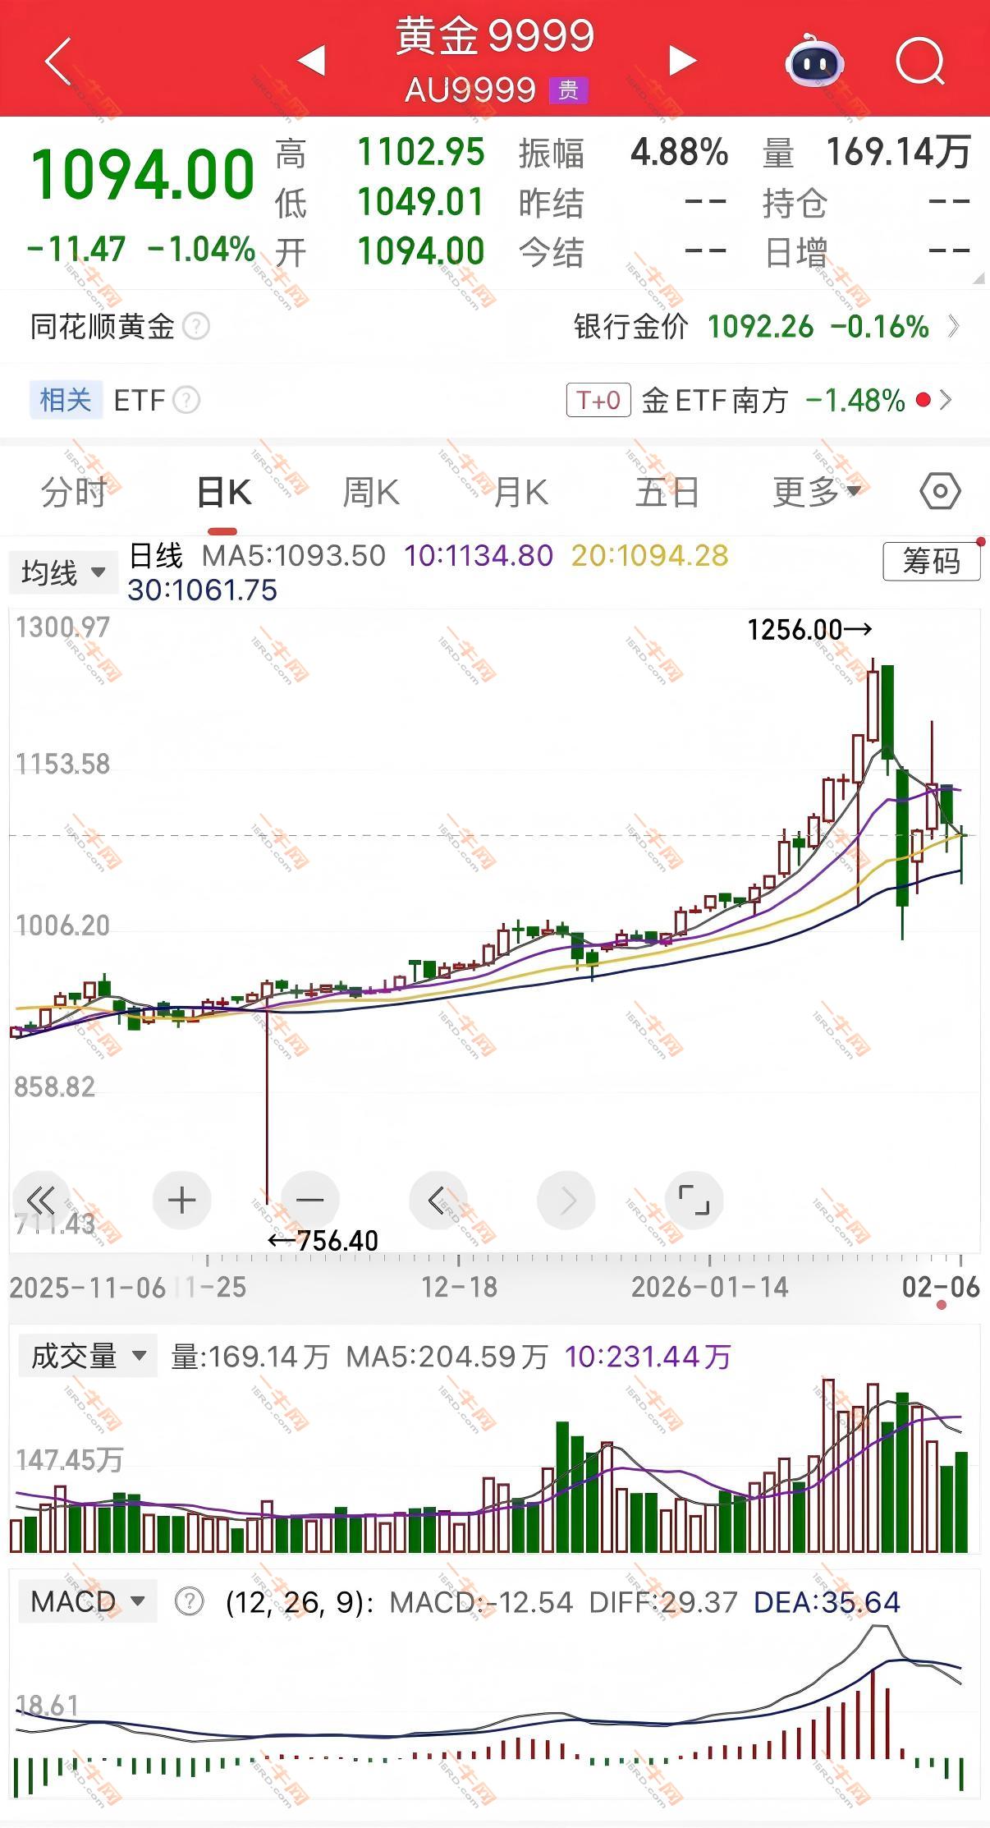
Task: Open help icon beside MACD
Action: tap(190, 1601)
